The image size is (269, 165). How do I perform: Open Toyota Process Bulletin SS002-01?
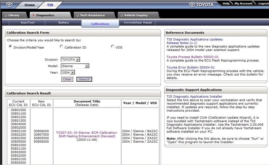(x=193, y=57)
